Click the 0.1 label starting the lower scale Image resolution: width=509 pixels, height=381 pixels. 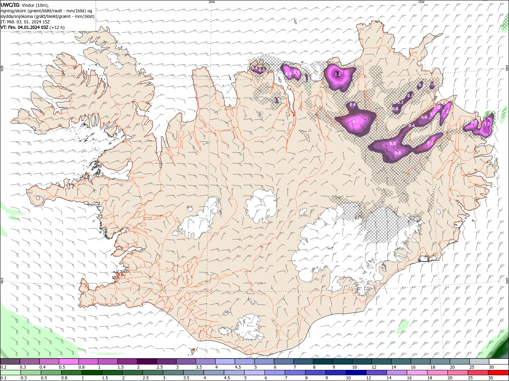coord(3,378)
